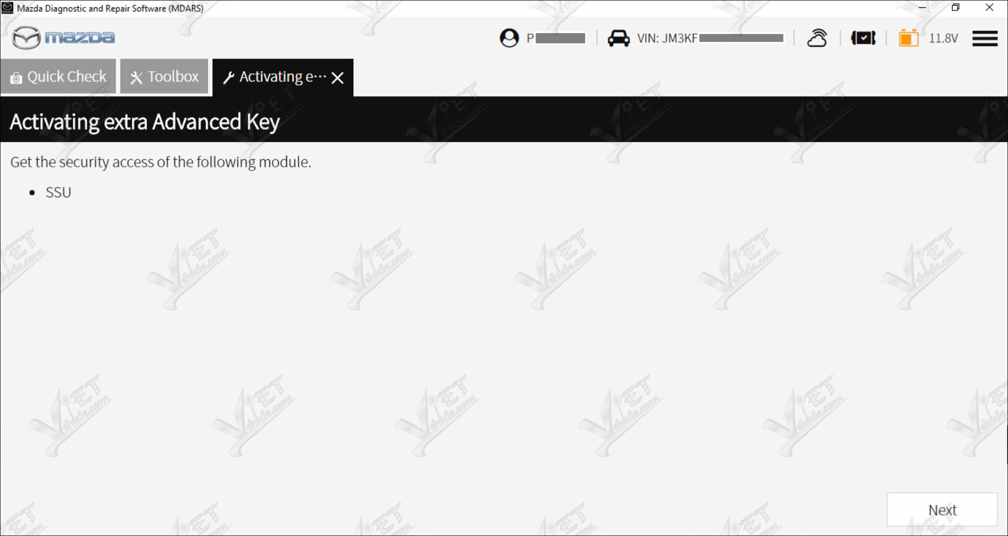Image resolution: width=1008 pixels, height=536 pixels.
Task: Click the crossed tools Toolbox icon
Action: [136, 77]
